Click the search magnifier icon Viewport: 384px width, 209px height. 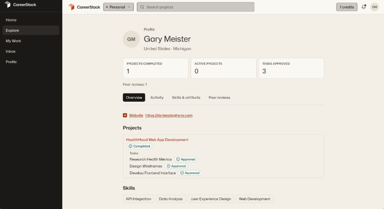point(142,7)
